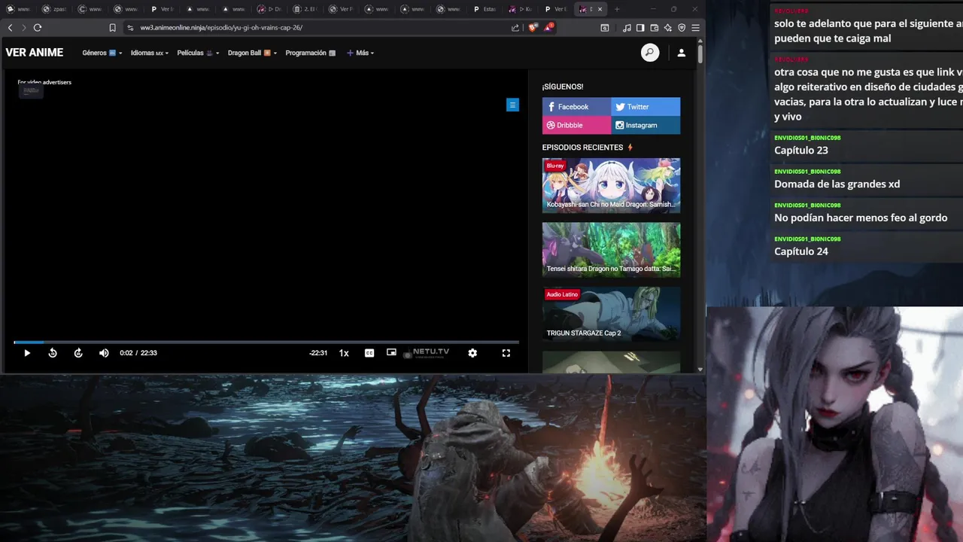Click the EPISODIOS RECIENTES heading
The width and height of the screenshot is (963, 542).
click(582, 148)
